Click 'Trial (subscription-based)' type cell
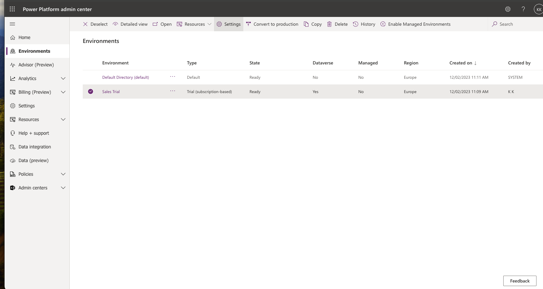 pyautogui.click(x=209, y=92)
